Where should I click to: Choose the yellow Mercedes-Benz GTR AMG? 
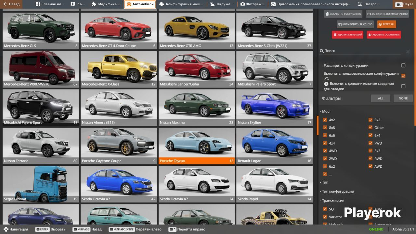(x=197, y=31)
